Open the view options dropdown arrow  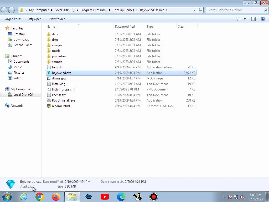pos(245,19)
